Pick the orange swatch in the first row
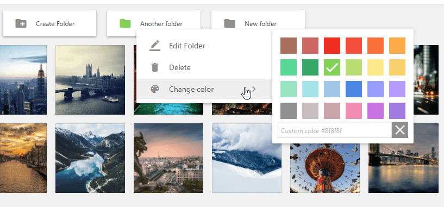 coord(376,46)
